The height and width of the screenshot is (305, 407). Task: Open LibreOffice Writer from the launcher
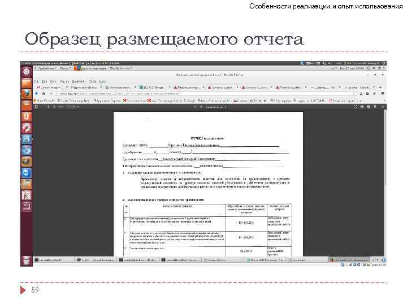[x=26, y=139]
